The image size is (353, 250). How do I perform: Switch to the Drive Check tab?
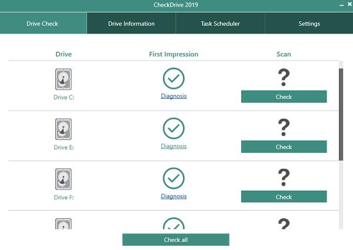[x=43, y=24]
